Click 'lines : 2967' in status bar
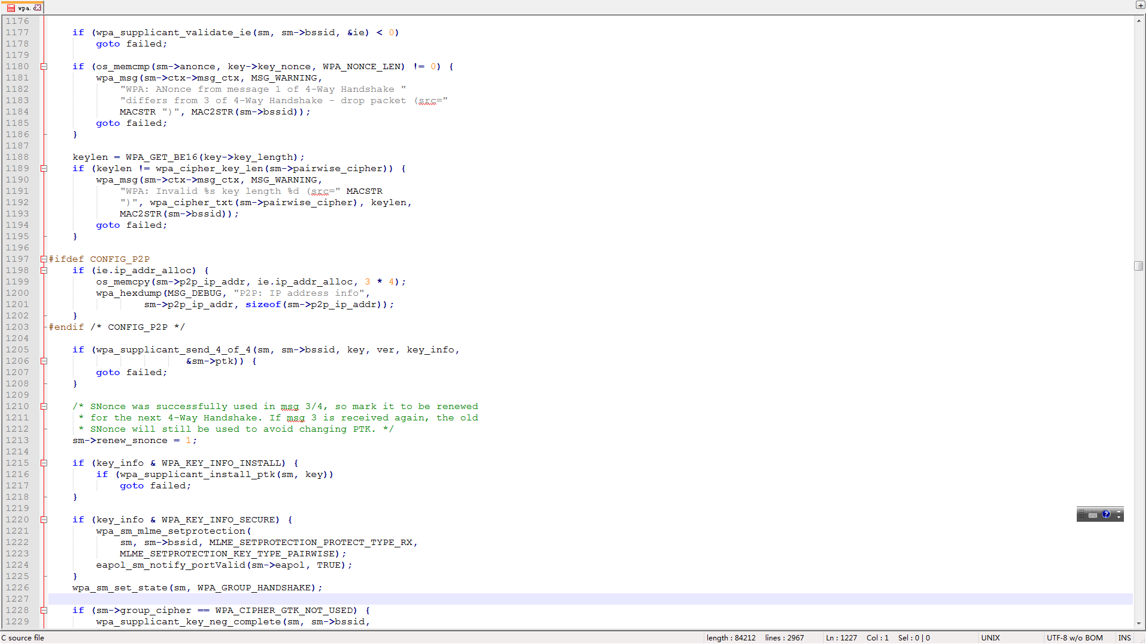Image resolution: width=1146 pixels, height=644 pixels. point(784,638)
